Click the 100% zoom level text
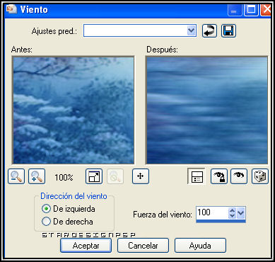Screen dimensions: 275x262 pyautogui.click(x=64, y=177)
